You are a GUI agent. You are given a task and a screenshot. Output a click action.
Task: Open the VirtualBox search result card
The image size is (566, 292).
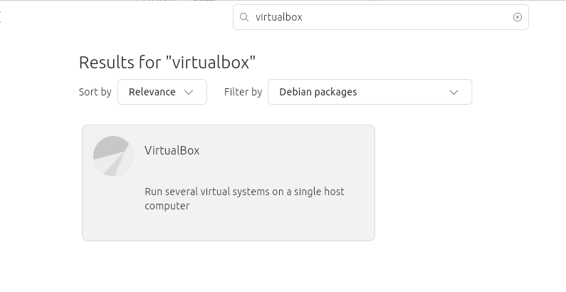tap(228, 183)
